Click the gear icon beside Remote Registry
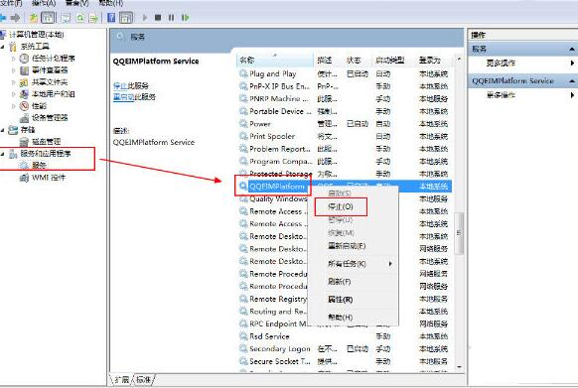Viewport: 578px width, 388px height. point(243,299)
